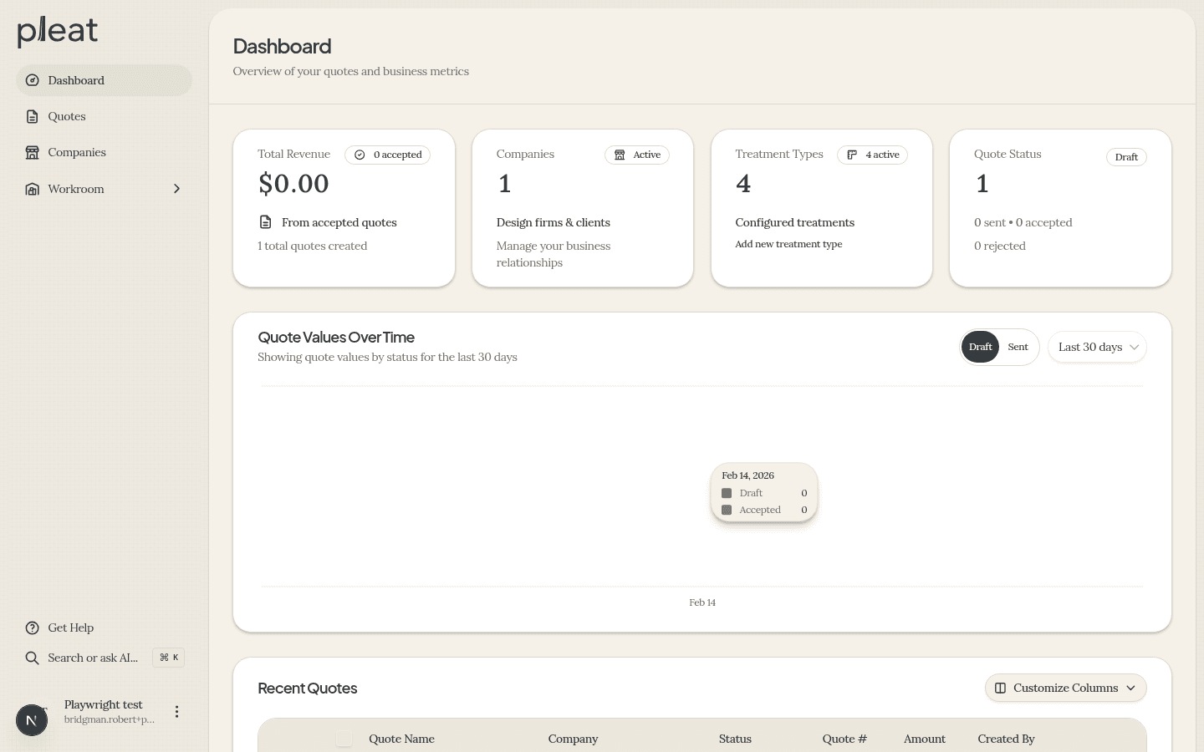1204x752 pixels.
Task: Toggle the Draft status filter on the chart
Action: coord(980,347)
